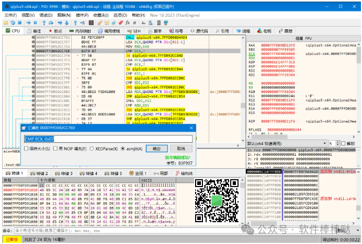The width and height of the screenshot is (362, 244).
Task: Open functions via the fx icon
Action: click(x=128, y=23)
